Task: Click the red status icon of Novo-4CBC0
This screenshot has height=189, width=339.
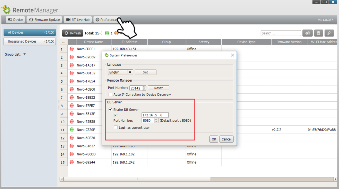Action: [72, 89]
